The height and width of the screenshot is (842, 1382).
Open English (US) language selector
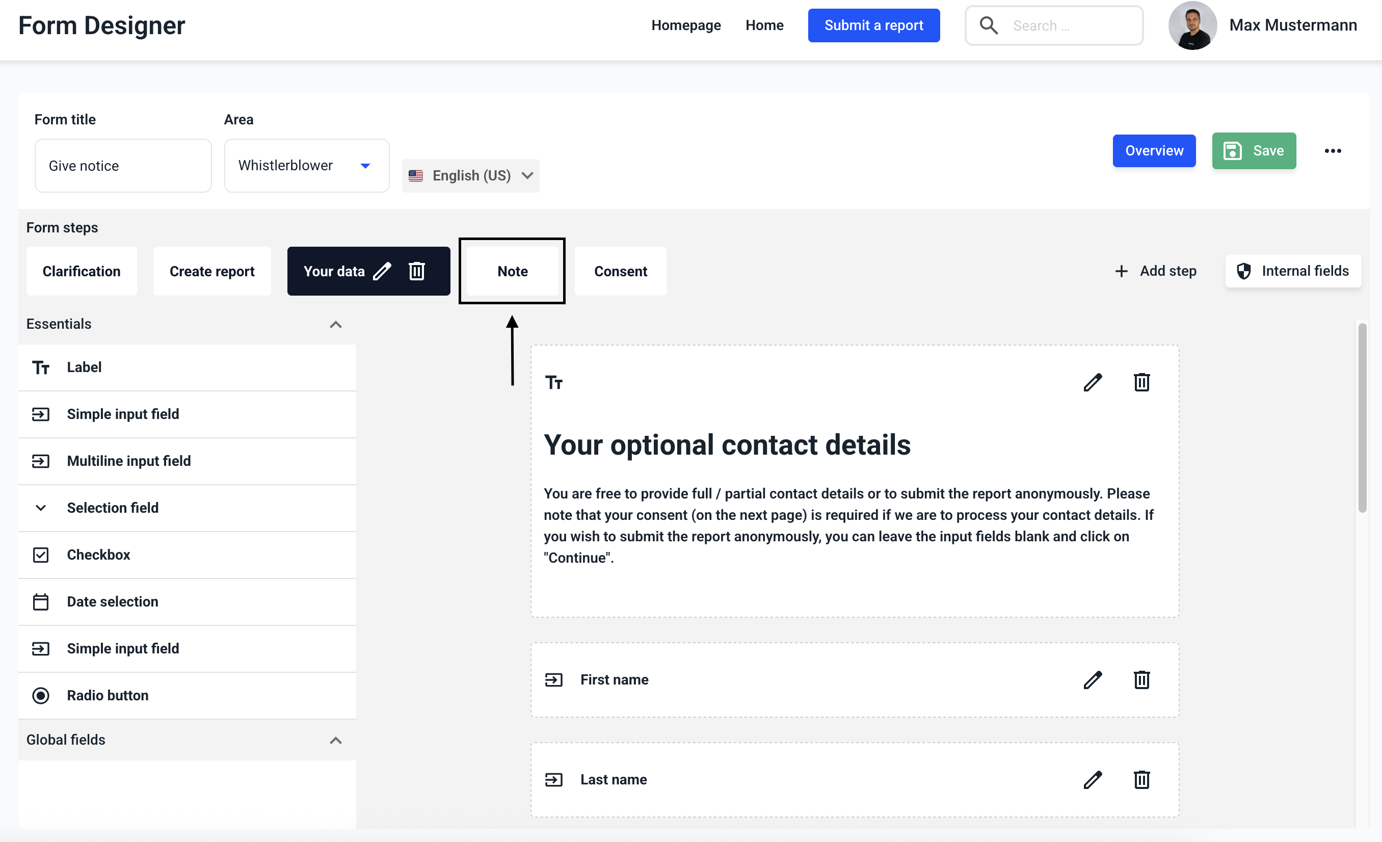(x=470, y=175)
